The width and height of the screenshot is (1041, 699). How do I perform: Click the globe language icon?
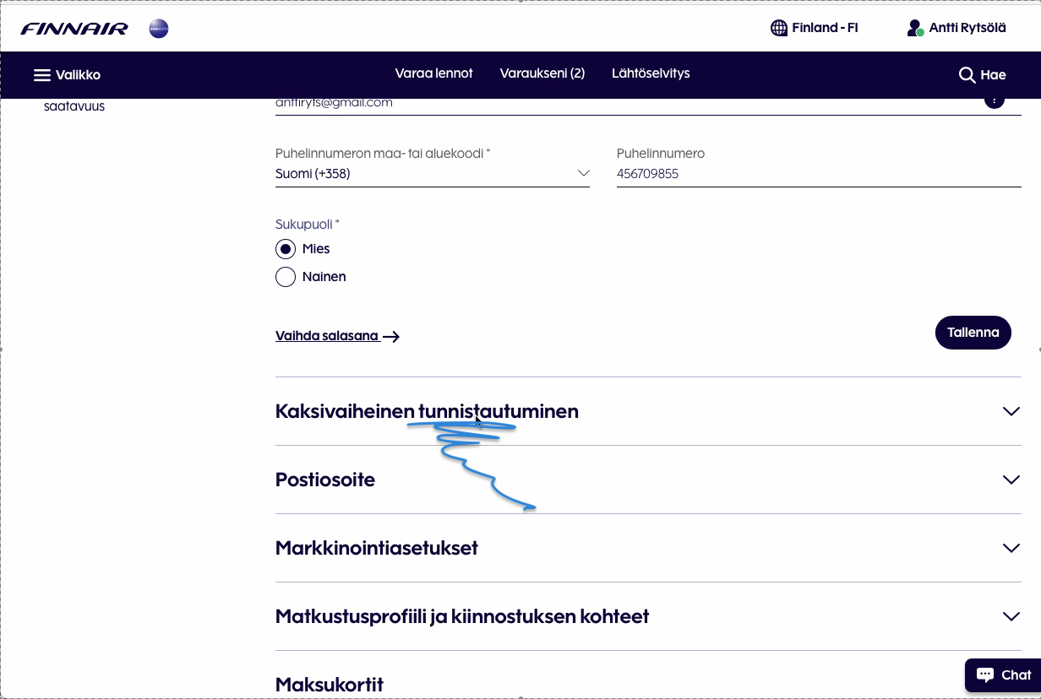click(779, 28)
